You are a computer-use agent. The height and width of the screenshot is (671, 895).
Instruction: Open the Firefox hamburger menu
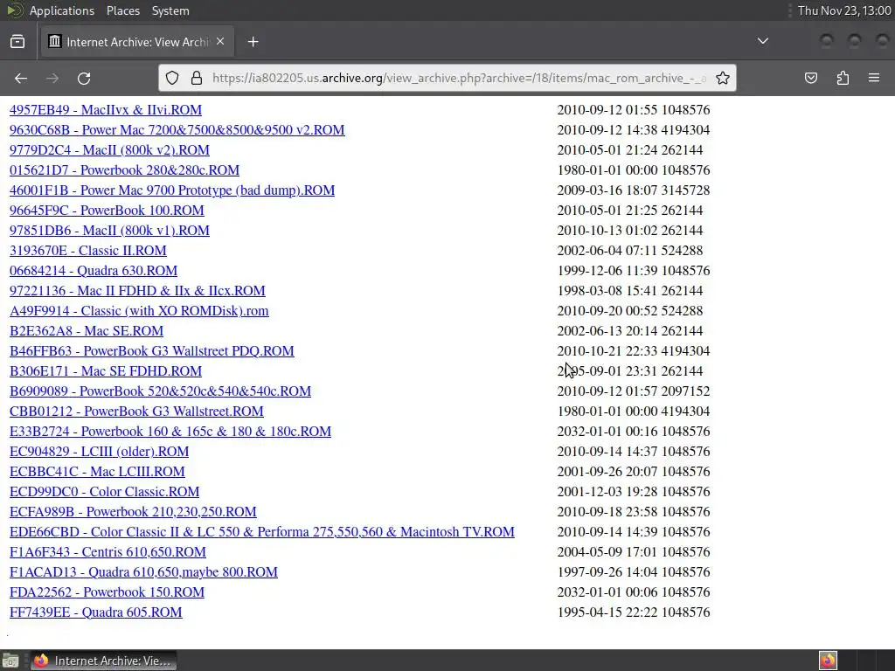pos(874,78)
